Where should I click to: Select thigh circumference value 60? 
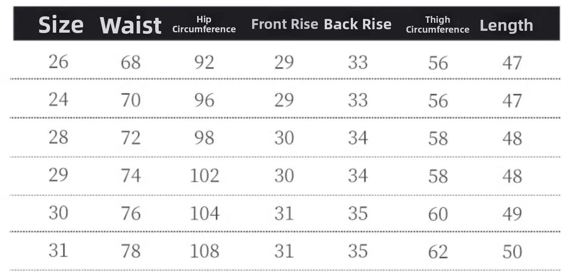[x=438, y=214]
